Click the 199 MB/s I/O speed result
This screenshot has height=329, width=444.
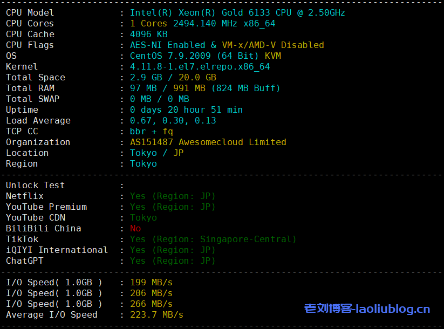click(x=151, y=282)
